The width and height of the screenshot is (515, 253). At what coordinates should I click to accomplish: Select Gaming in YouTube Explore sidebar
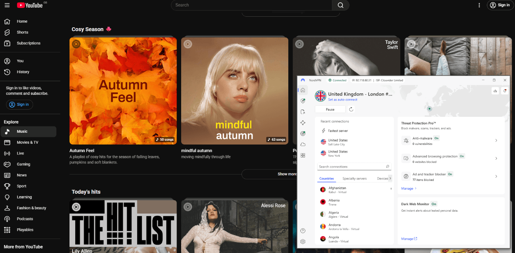(x=24, y=164)
